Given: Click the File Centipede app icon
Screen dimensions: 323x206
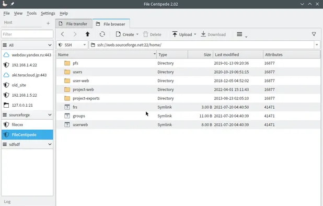Looking at the screenshot, I should click(5, 4).
